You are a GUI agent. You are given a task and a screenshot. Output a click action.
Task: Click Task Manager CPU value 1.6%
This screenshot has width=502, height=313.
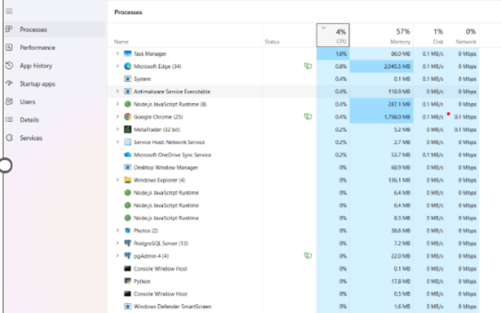click(x=341, y=54)
